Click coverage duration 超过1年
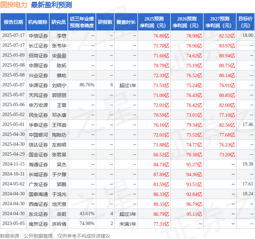The image size is (255, 239). coord(128,85)
